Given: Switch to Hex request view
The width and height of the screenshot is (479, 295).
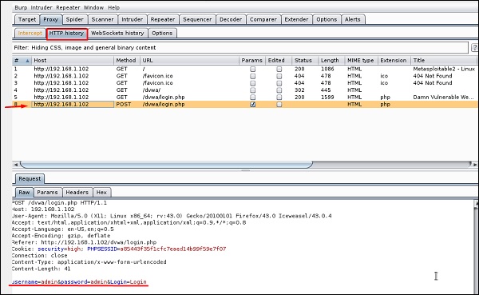Looking at the screenshot, I should (x=101, y=193).
